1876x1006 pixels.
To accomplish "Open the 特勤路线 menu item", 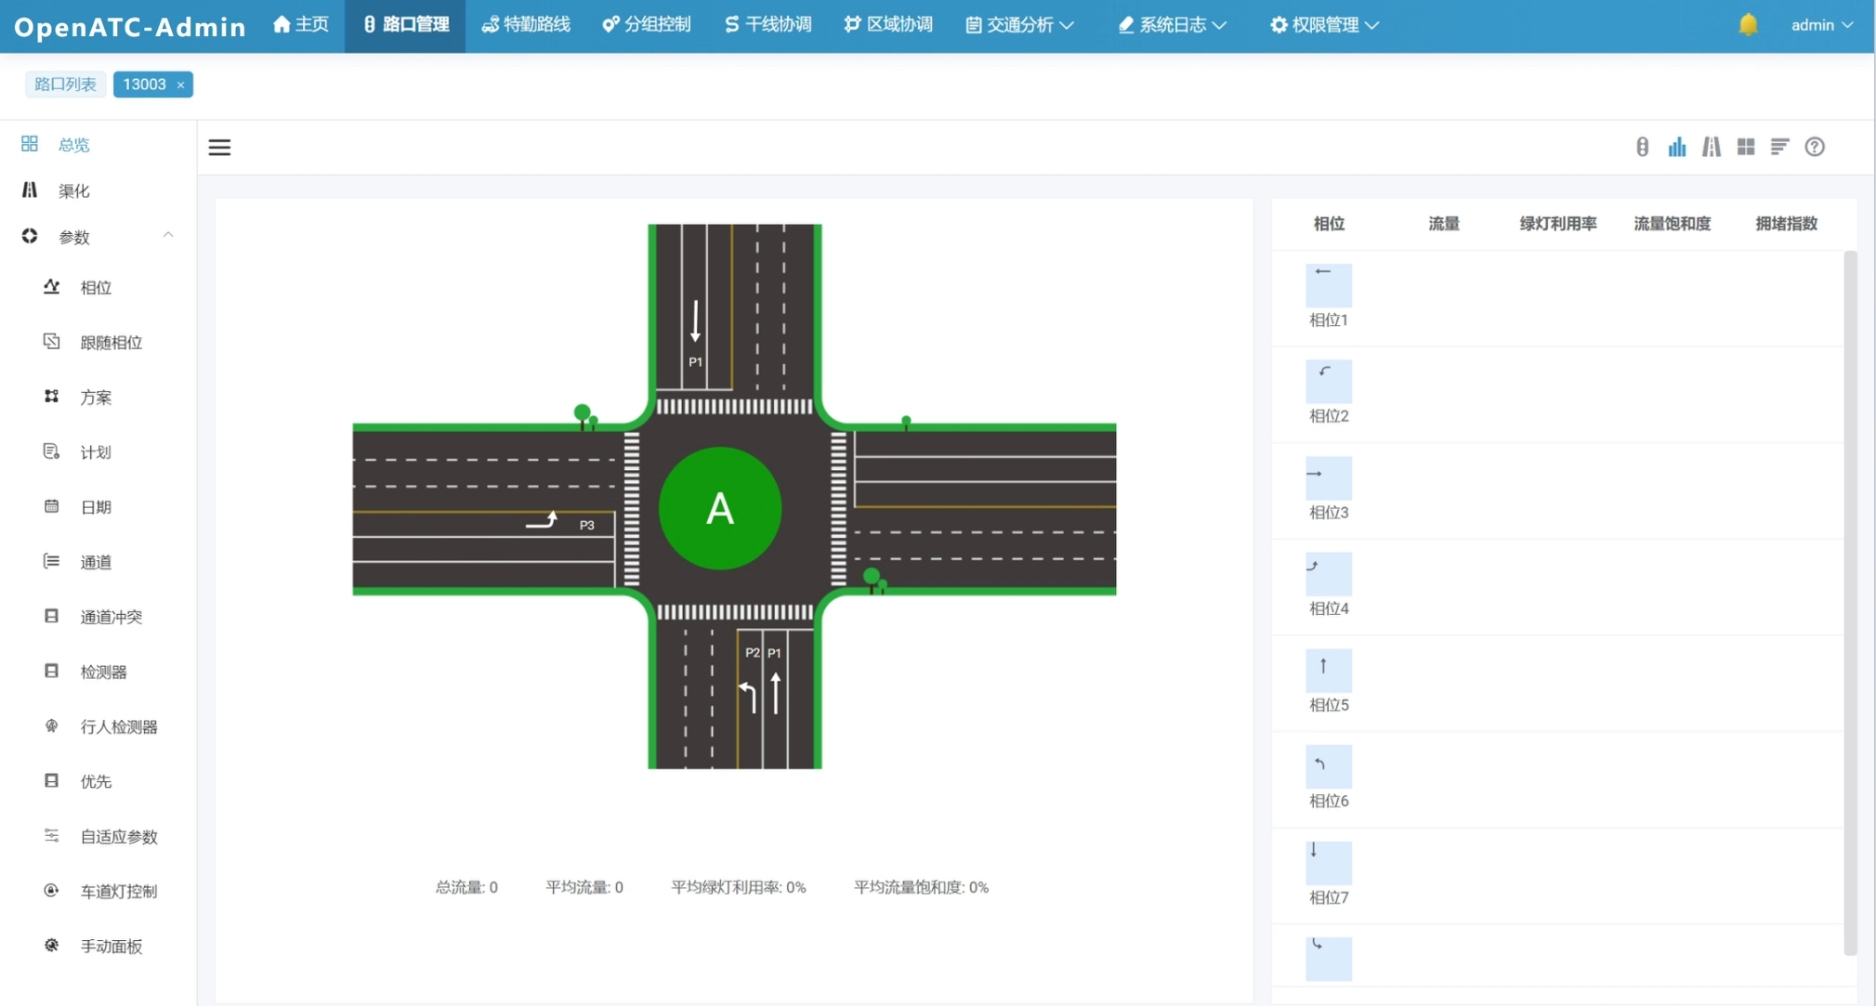I will 526,25.
